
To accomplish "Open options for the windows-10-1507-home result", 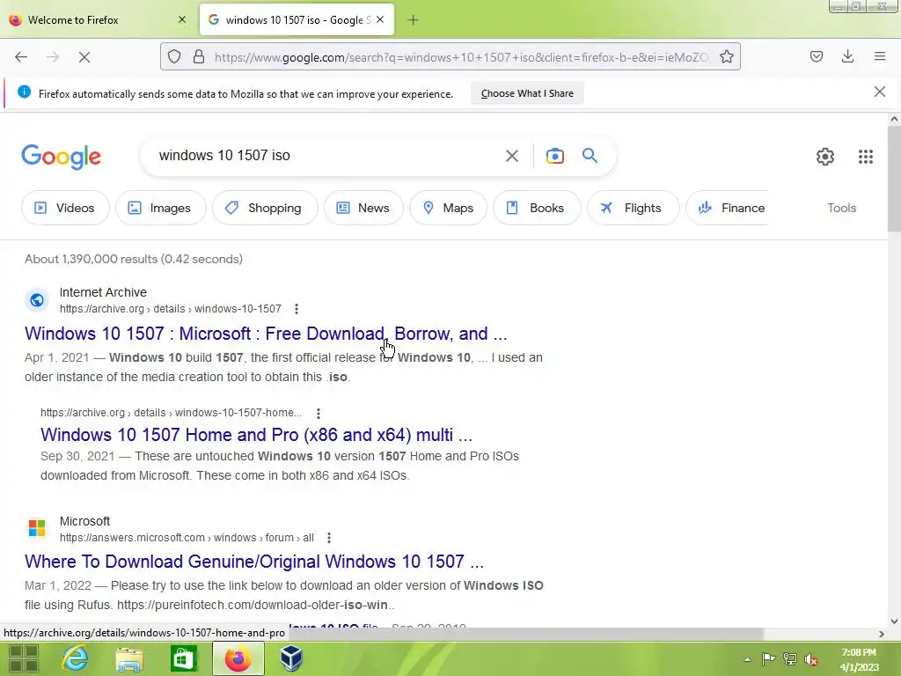I will pyautogui.click(x=319, y=413).
